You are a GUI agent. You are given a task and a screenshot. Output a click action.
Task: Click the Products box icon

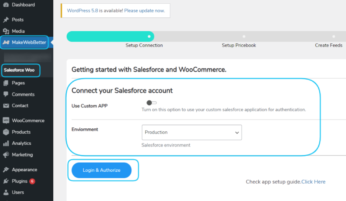[x=6, y=132]
